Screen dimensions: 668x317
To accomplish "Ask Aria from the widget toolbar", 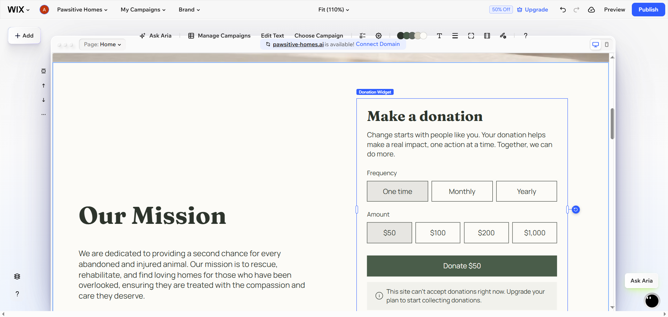I will (155, 35).
